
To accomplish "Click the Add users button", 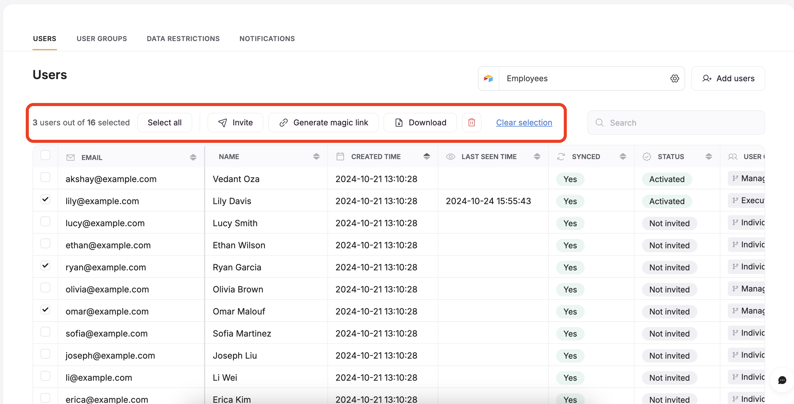I will (x=728, y=78).
